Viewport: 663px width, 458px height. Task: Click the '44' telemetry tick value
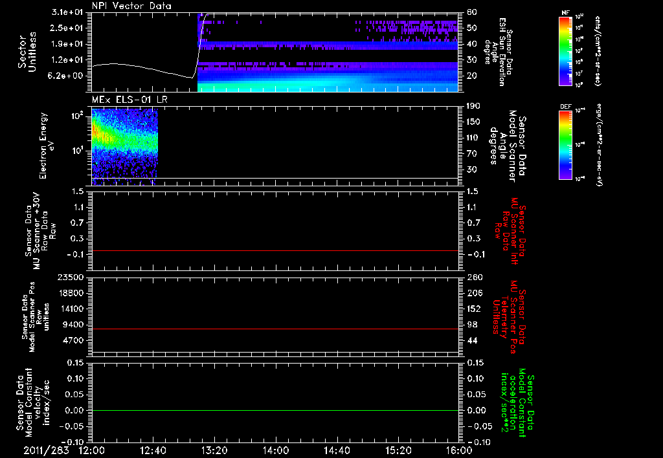[472, 340]
